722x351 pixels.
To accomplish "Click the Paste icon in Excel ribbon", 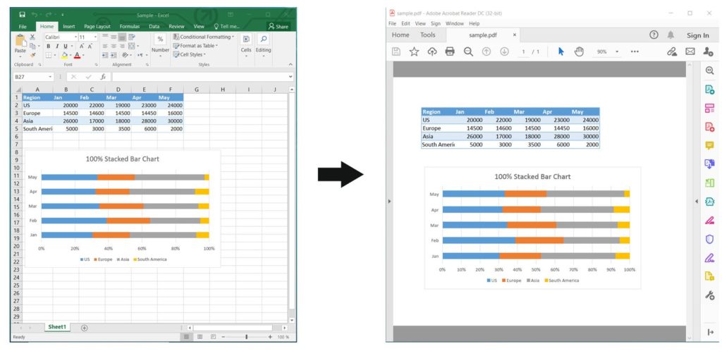I will (x=20, y=44).
